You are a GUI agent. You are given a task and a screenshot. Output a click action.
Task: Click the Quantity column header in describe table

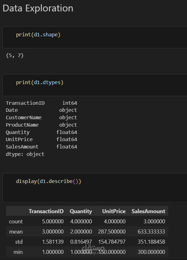pyautogui.click(x=81, y=211)
